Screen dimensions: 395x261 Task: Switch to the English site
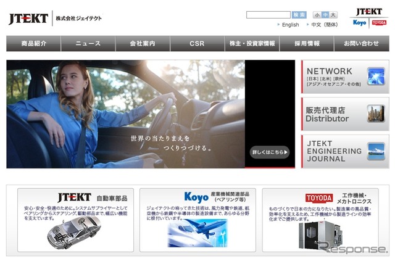pos(290,25)
